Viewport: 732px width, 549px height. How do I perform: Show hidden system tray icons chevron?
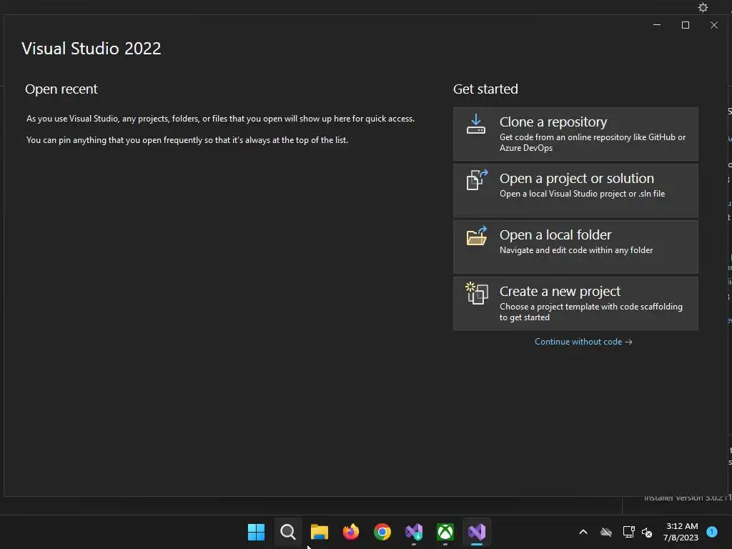click(583, 532)
